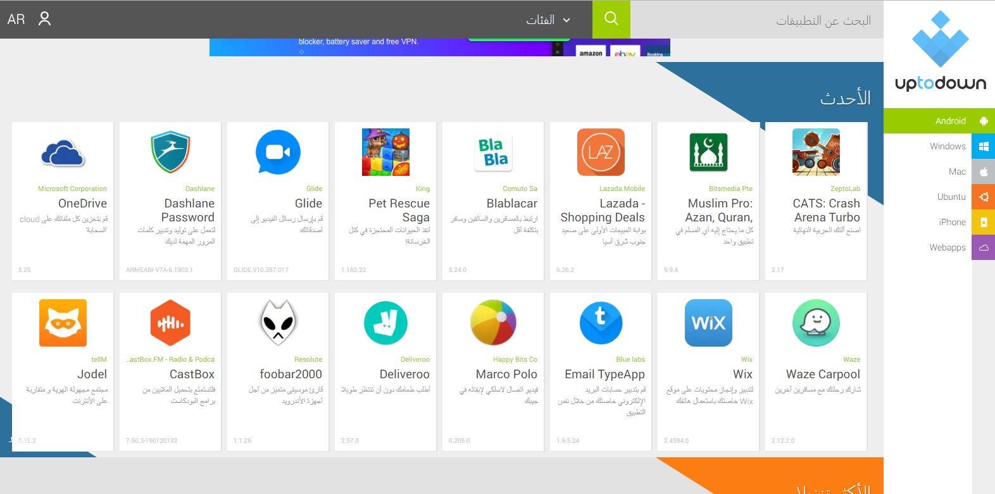Viewport: 995px width, 494px height.
Task: Click the browser ad banner
Action: tap(440, 47)
